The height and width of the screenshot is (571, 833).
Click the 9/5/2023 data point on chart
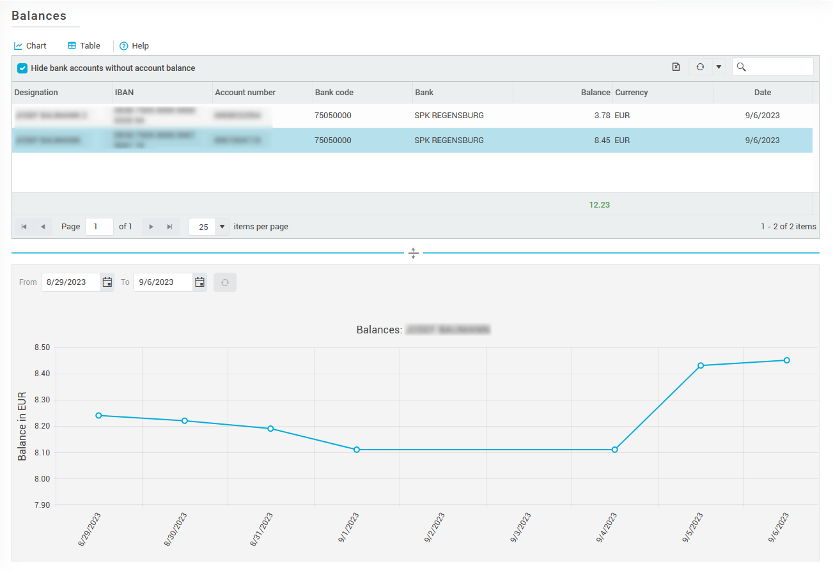pyautogui.click(x=701, y=365)
